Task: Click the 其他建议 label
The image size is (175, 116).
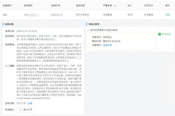Action: pyautogui.click(x=10, y=110)
